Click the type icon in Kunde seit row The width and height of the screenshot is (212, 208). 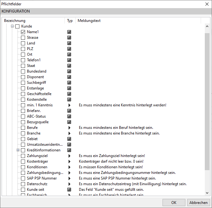pos(69,190)
